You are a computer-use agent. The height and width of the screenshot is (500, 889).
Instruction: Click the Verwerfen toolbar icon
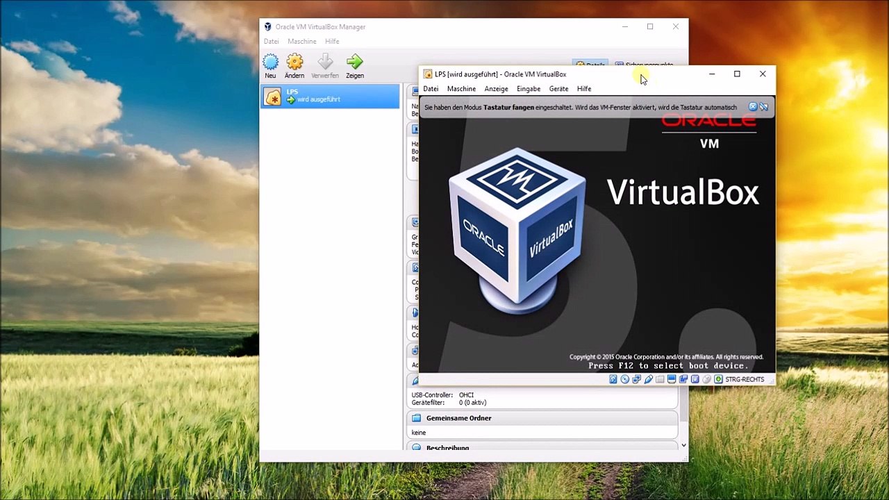325,62
